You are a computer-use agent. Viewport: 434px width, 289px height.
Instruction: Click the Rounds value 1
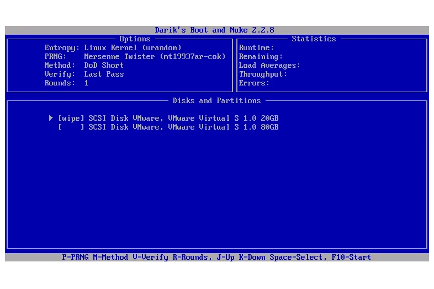87,83
